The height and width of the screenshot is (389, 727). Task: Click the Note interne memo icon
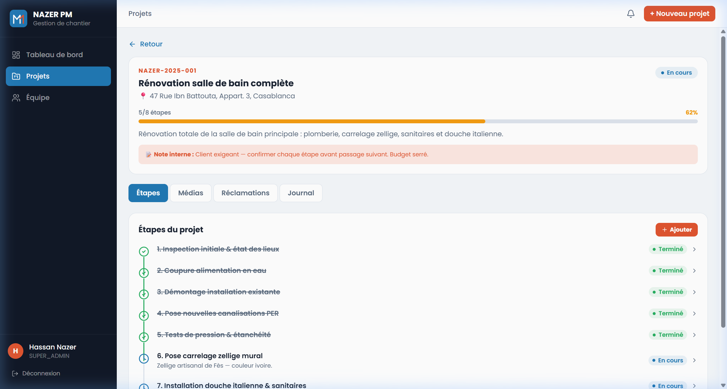point(148,154)
